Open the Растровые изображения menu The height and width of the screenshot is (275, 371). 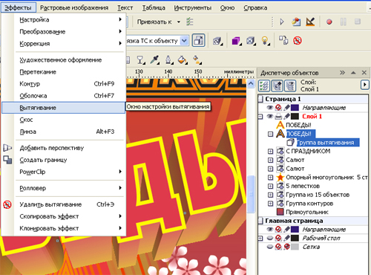[x=74, y=7]
